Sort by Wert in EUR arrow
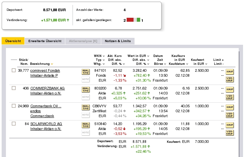This screenshot has width=245, height=157. [148, 56]
